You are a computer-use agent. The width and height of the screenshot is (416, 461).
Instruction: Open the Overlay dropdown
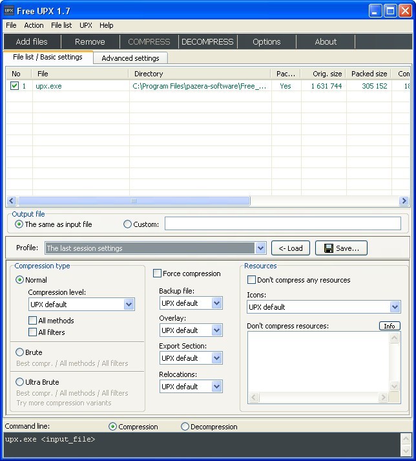click(x=216, y=330)
